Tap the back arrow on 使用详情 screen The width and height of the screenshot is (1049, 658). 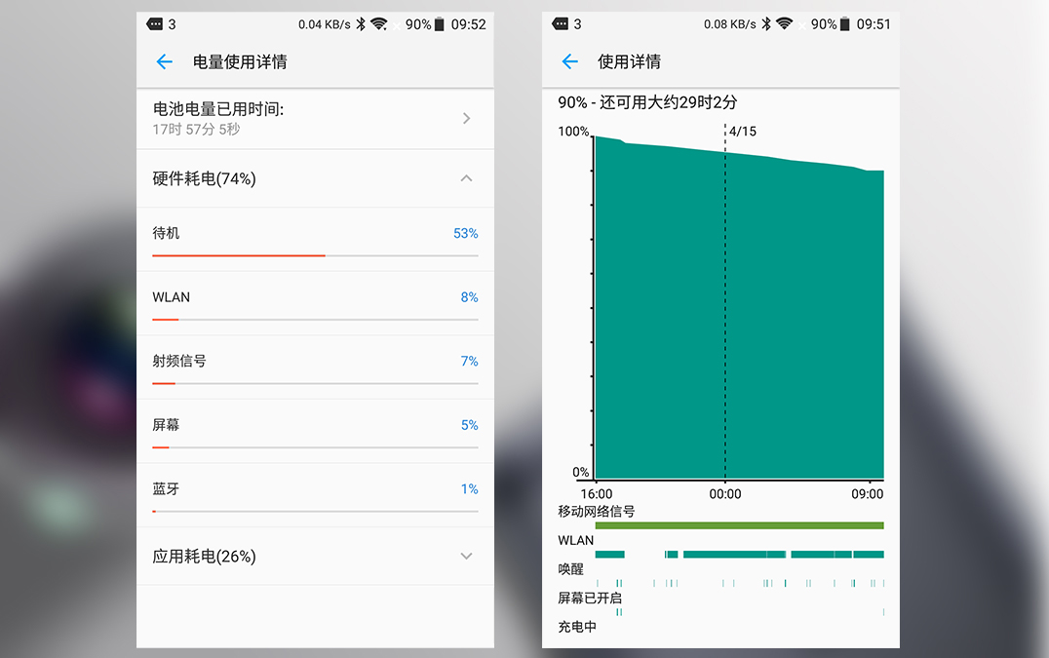coord(569,61)
